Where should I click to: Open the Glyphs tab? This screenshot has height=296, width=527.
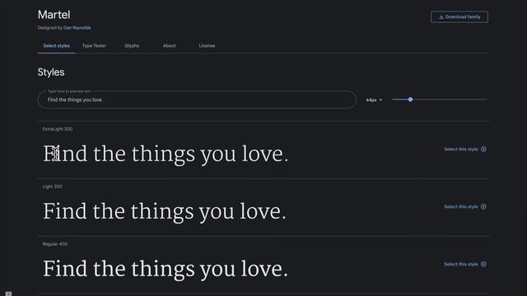click(x=132, y=46)
